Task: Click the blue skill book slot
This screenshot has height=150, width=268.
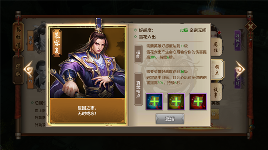Action: (154, 101)
